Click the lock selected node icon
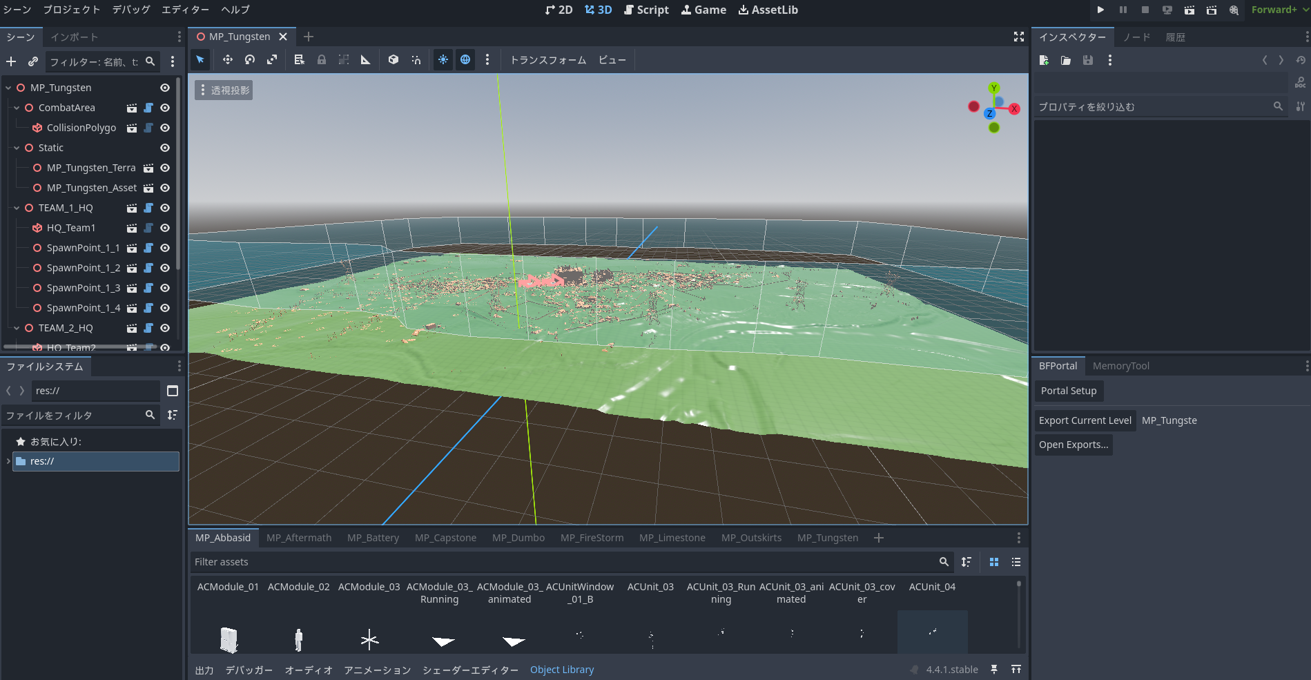 pyautogui.click(x=322, y=60)
